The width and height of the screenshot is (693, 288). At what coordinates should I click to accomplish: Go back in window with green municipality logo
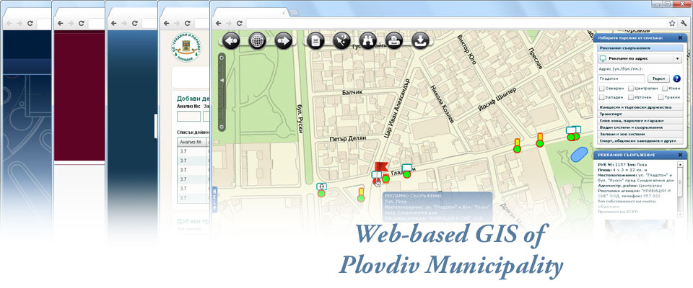tap(166, 23)
